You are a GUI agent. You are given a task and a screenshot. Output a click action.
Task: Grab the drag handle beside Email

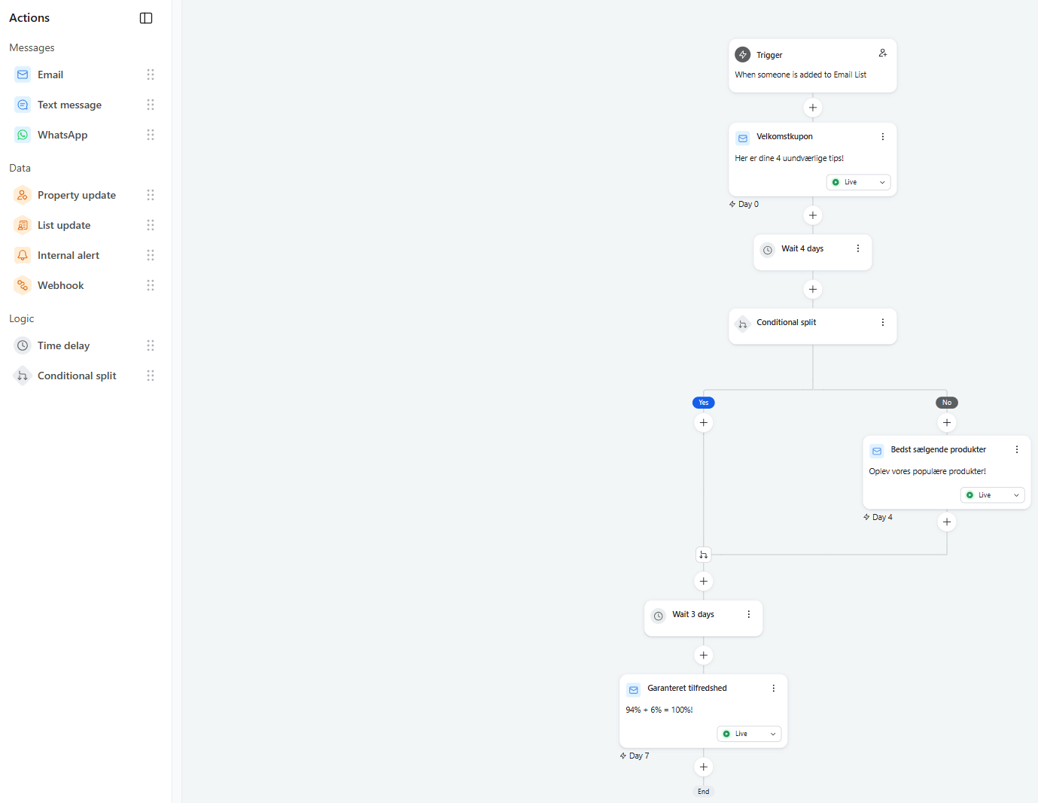coord(151,75)
